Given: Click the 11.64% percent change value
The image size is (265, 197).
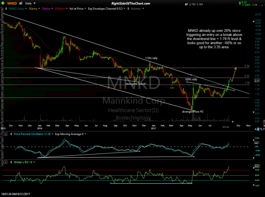Looking at the screenshot, I should (x=246, y=5).
